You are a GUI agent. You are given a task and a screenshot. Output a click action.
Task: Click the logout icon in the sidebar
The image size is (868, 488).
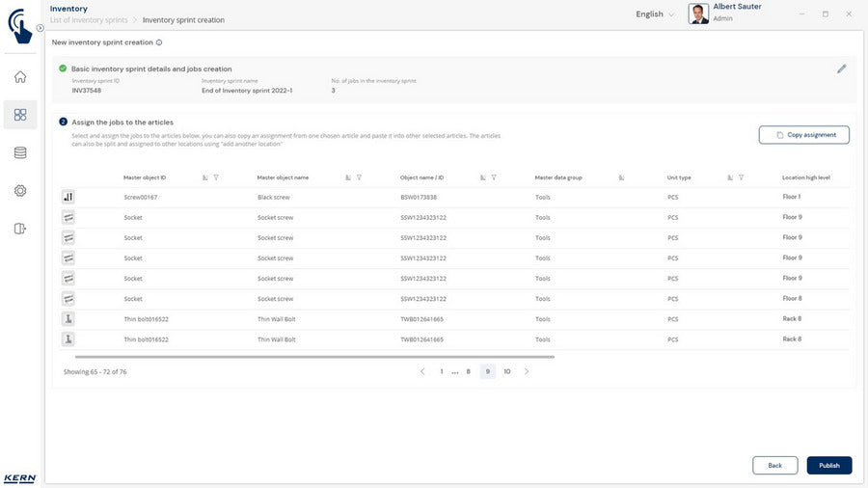(x=20, y=229)
